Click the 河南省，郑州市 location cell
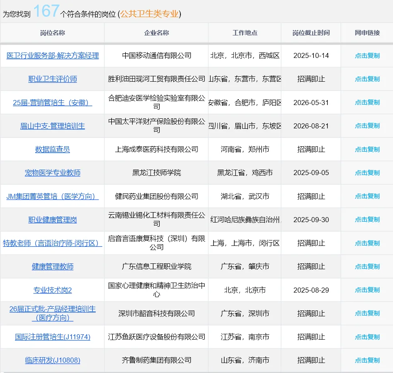The image size is (393, 373). click(x=245, y=149)
